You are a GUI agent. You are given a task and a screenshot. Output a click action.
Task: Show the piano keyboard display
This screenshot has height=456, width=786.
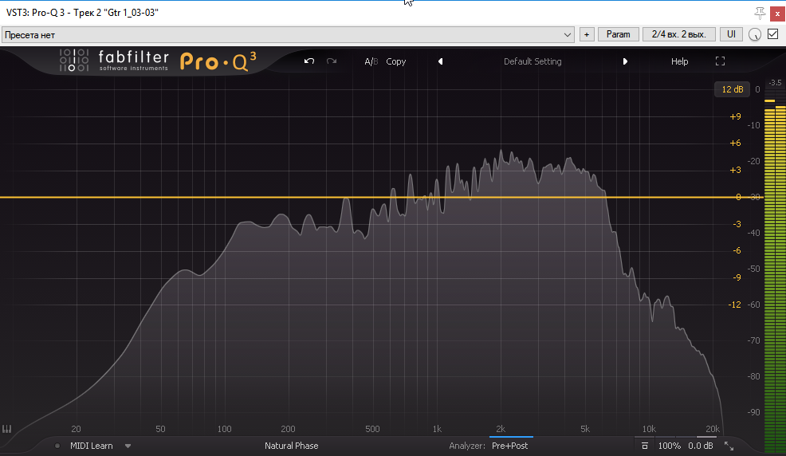click(6, 429)
